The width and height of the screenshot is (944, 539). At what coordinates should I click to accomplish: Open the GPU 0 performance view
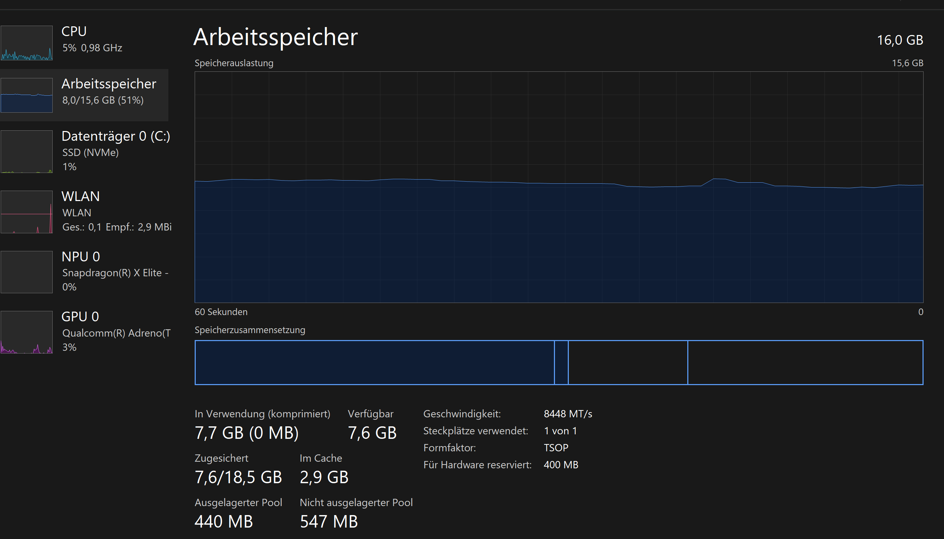tap(84, 332)
